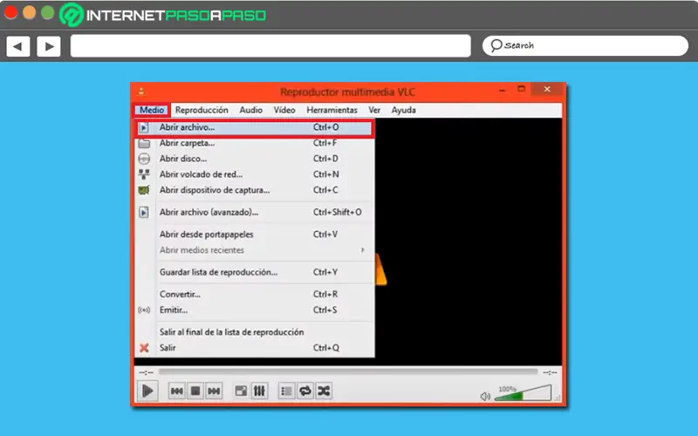Skip to next track button
698x436 pixels.
tap(214, 391)
